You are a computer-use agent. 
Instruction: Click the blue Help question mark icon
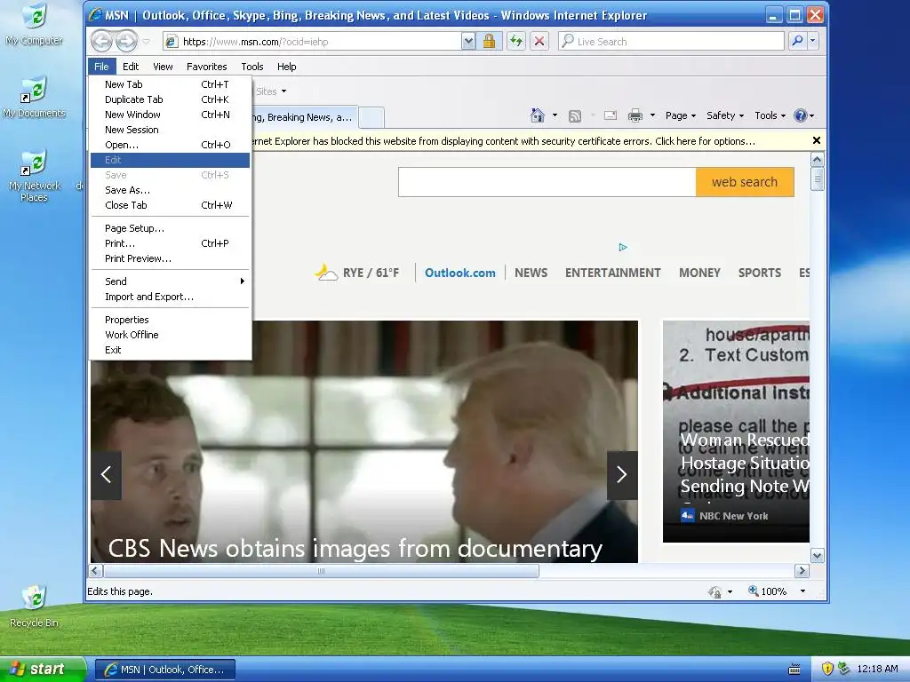(x=801, y=115)
